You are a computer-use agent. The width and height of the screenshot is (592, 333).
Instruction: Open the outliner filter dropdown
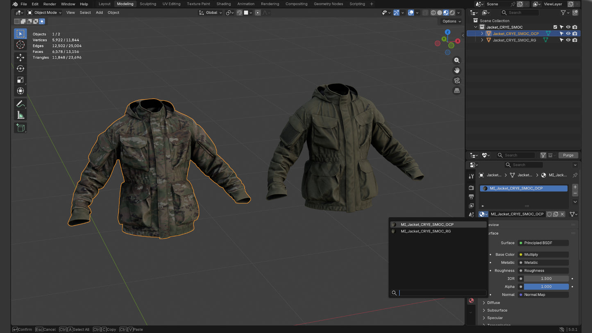point(565,13)
